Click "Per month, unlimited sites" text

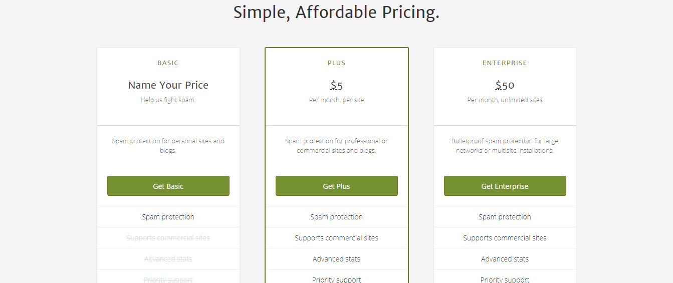point(505,100)
